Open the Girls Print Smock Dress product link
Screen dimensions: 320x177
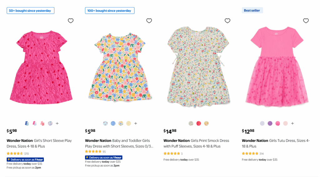tap(196, 143)
